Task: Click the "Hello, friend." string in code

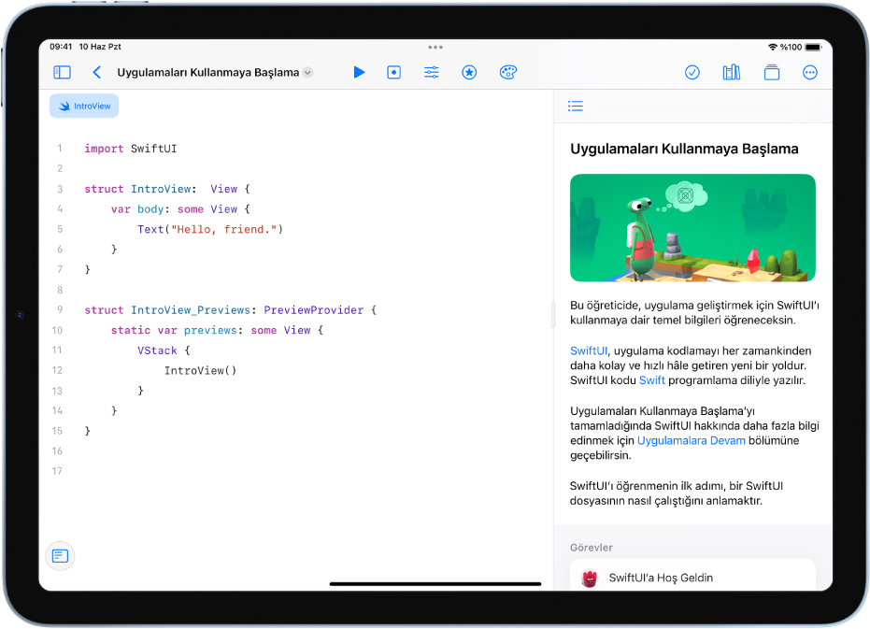Action: pos(223,229)
